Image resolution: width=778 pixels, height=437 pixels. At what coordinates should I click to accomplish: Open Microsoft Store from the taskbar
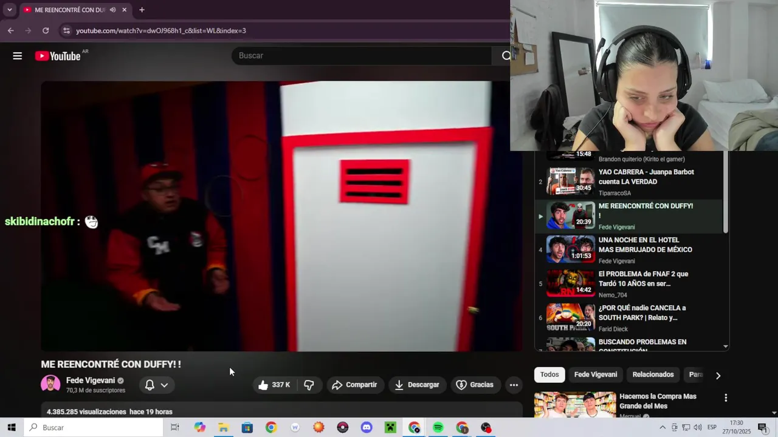point(247,427)
